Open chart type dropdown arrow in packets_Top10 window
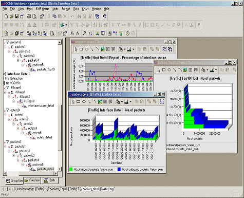 click(216, 70)
